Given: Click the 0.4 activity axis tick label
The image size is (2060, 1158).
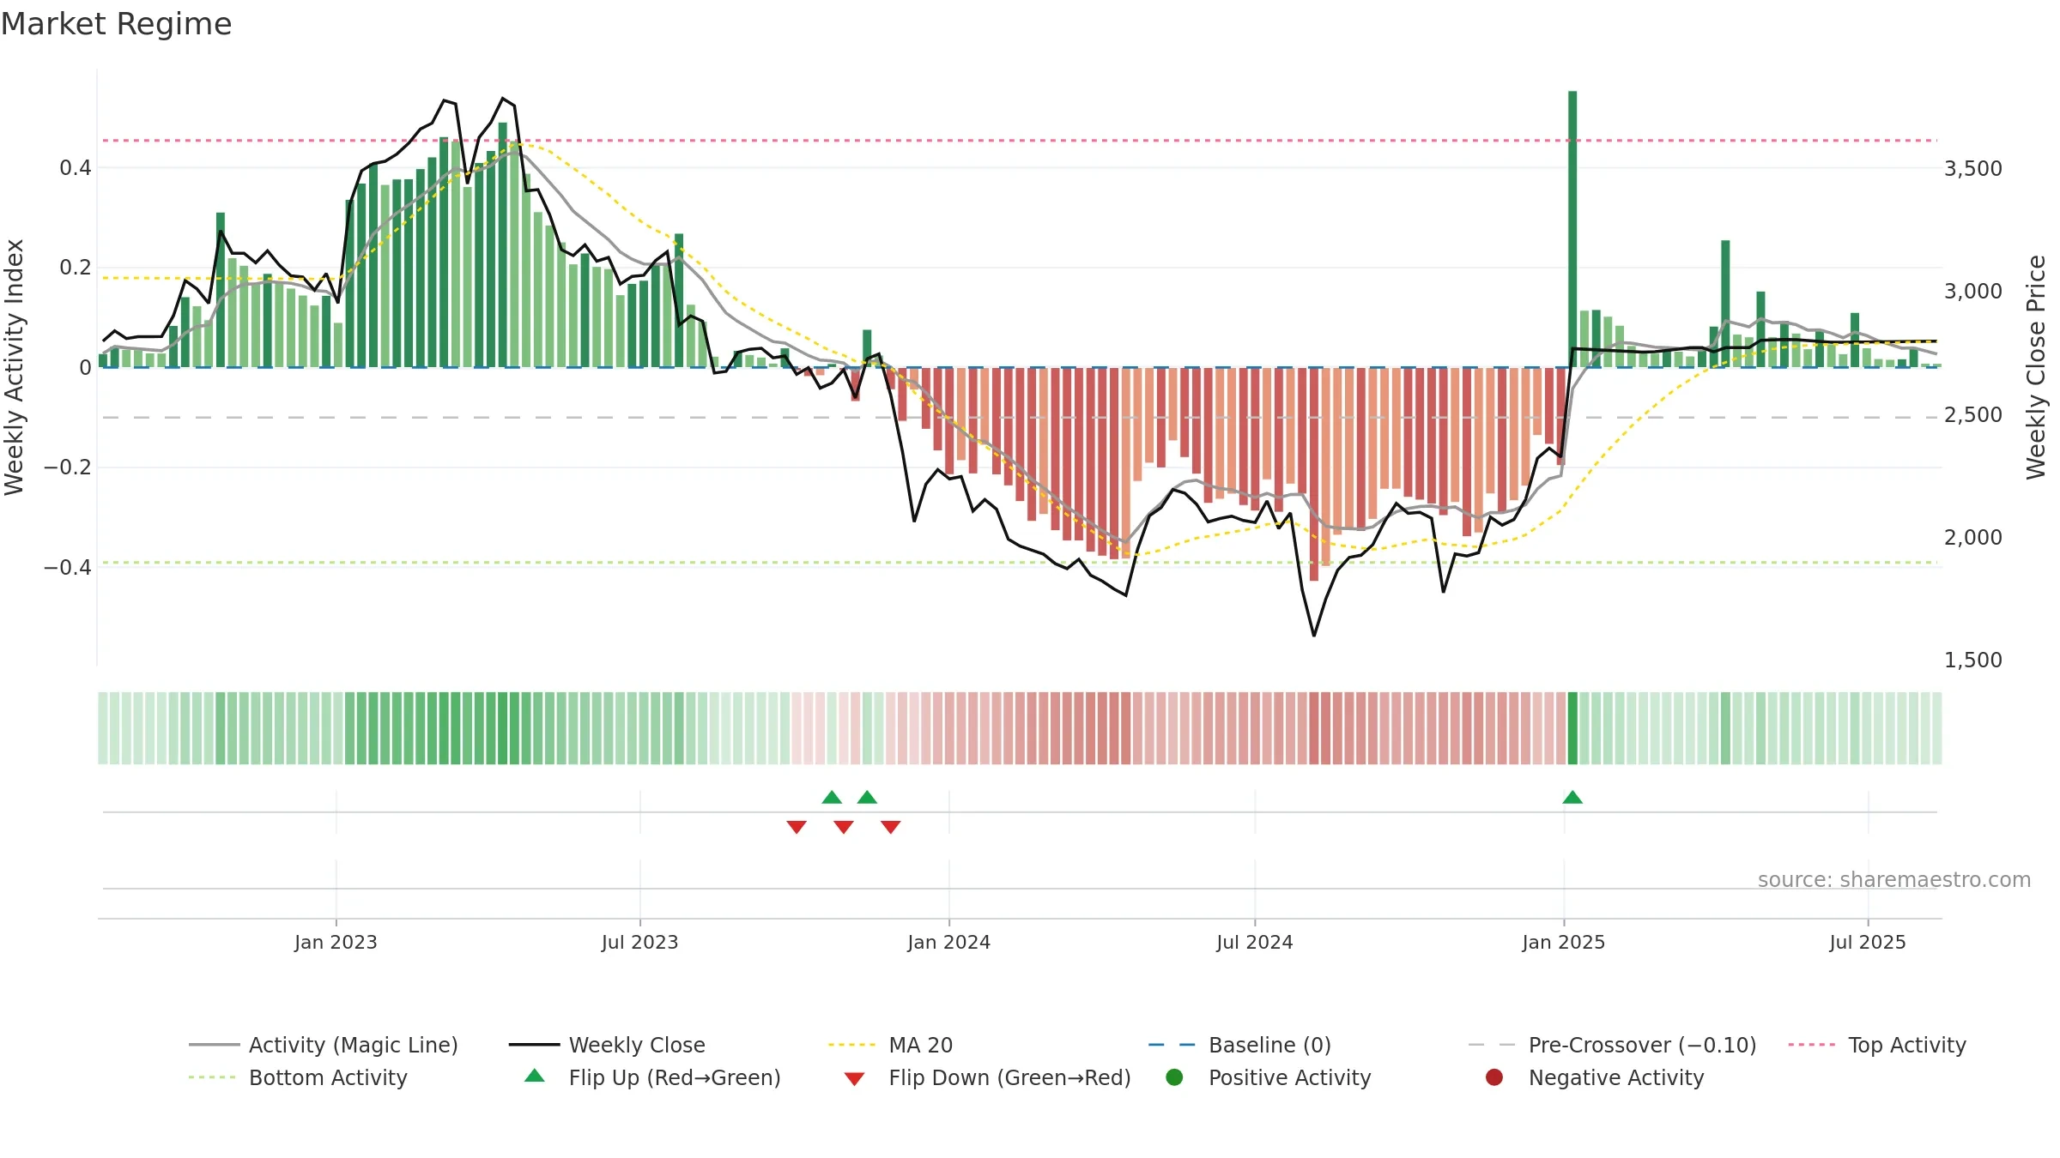Looking at the screenshot, I should coord(75,167).
